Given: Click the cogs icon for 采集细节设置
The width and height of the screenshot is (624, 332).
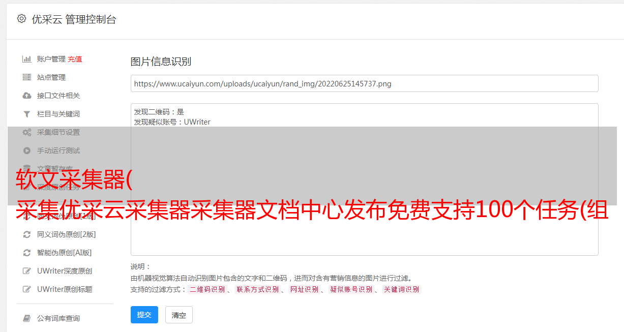Looking at the screenshot, I should click(27, 132).
